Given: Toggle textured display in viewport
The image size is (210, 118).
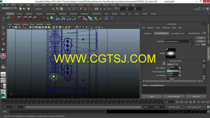Looking at the screenshot, I should pos(63,27).
